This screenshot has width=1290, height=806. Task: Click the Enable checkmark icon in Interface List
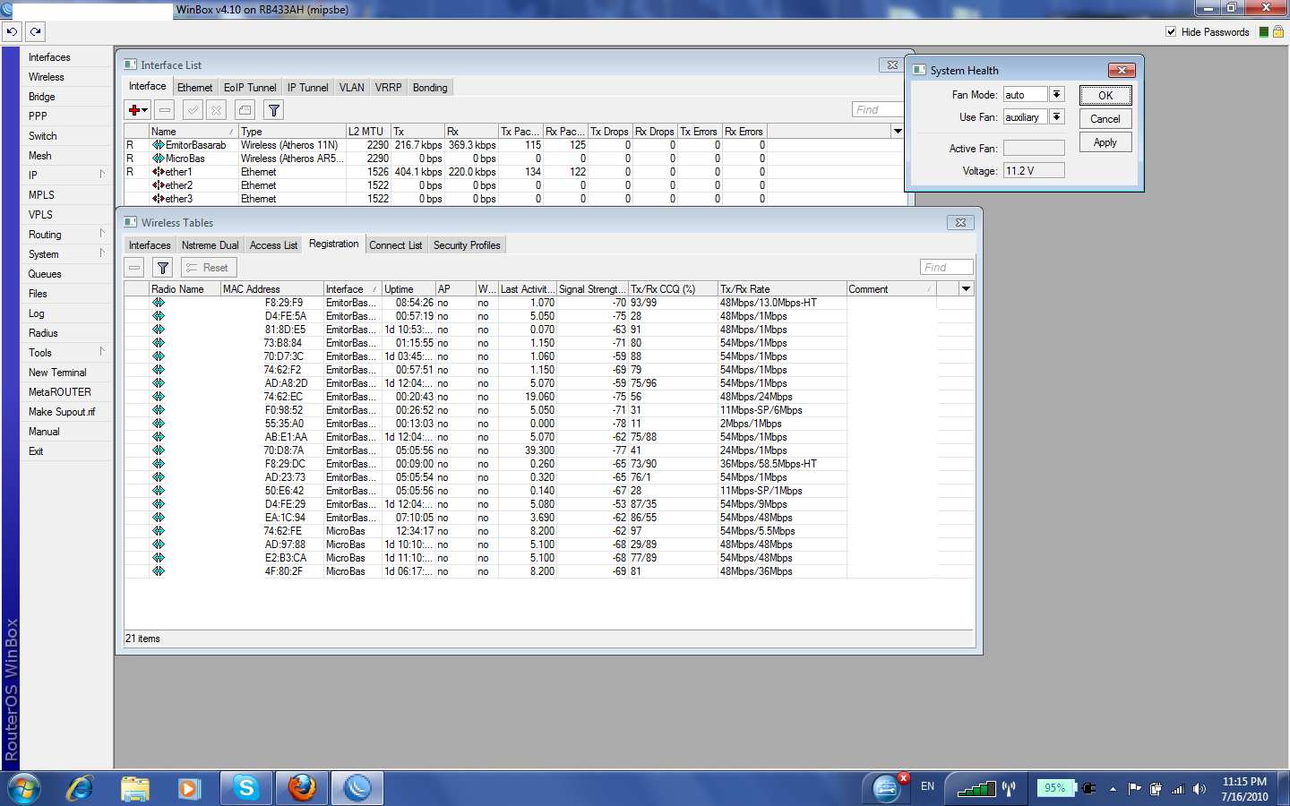point(193,110)
